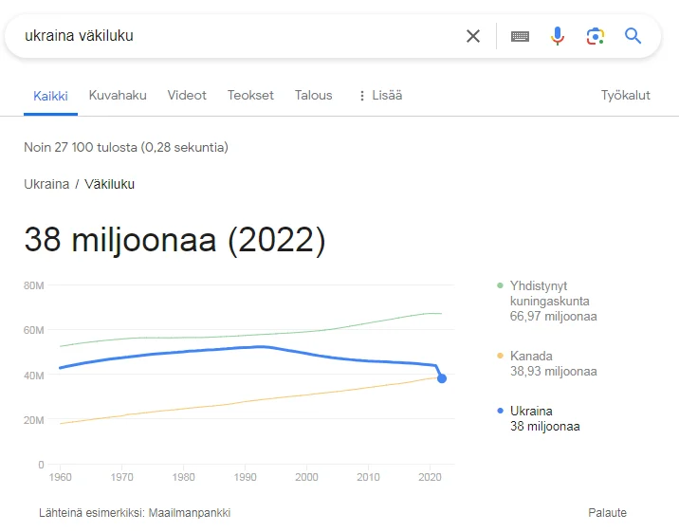Open the Videot tab

point(187,95)
